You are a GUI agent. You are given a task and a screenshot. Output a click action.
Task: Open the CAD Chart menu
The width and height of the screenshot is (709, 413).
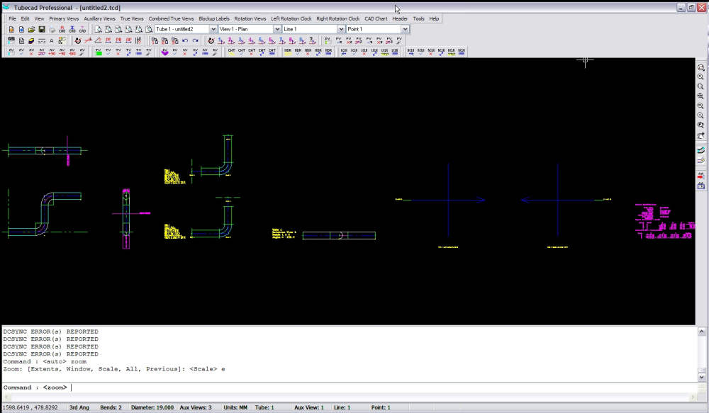pyautogui.click(x=376, y=18)
